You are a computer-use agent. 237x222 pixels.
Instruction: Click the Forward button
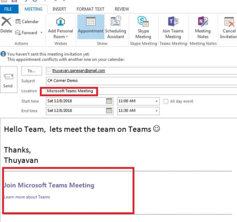pos(26,32)
